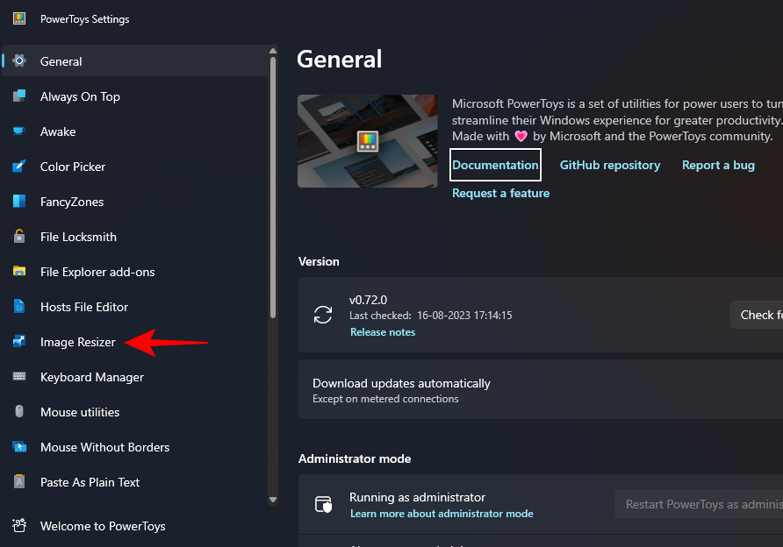Click the File Locksmith padlock icon
The image size is (783, 547).
pyautogui.click(x=19, y=237)
